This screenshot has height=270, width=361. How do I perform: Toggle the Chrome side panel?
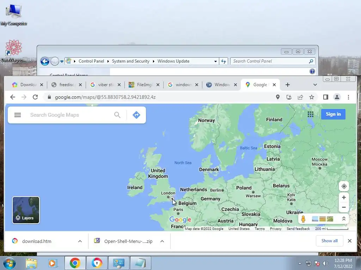coord(325,97)
